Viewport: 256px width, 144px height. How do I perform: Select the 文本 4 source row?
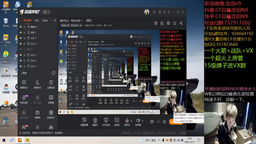tap(37, 44)
